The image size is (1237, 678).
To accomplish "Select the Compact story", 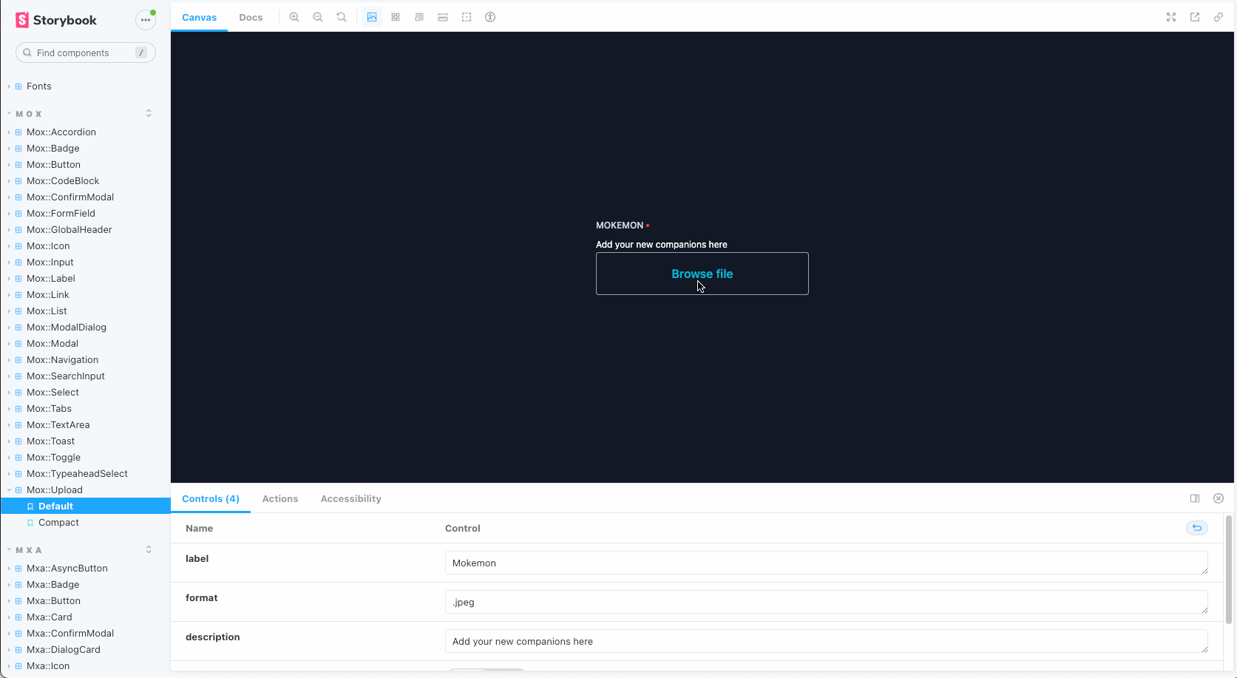I will click(58, 523).
